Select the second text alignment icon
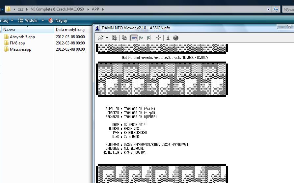Screen dimensions: 294x183 click(x=141, y=38)
